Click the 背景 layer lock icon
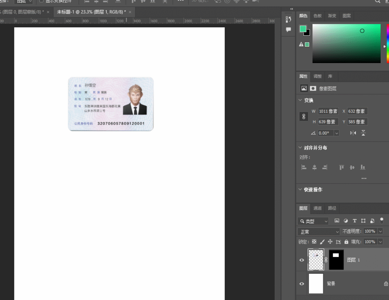Viewport: 389px width, 300px height. (386, 283)
